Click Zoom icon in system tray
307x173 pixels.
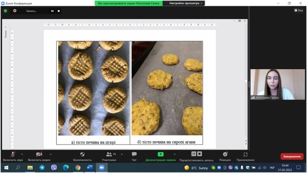(x=219, y=168)
